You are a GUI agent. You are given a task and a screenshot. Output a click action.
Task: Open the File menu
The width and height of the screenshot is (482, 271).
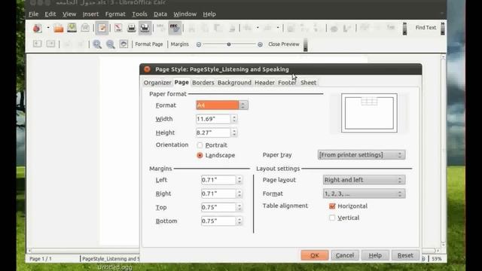point(33,14)
